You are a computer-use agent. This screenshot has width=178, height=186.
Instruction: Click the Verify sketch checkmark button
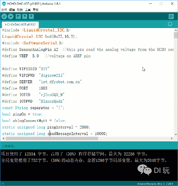[x=4, y=17]
